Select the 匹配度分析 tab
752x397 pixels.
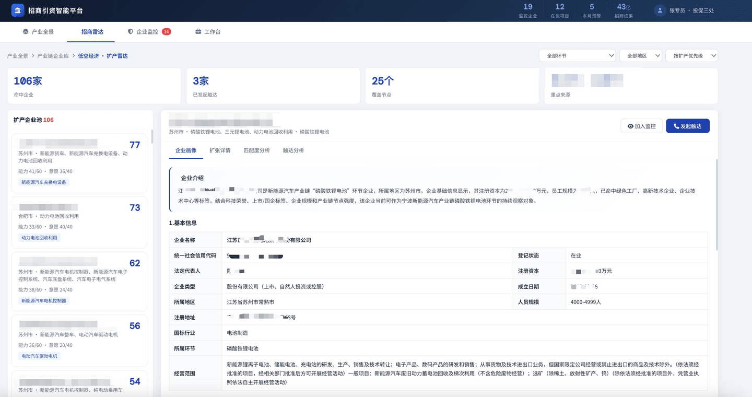point(257,150)
